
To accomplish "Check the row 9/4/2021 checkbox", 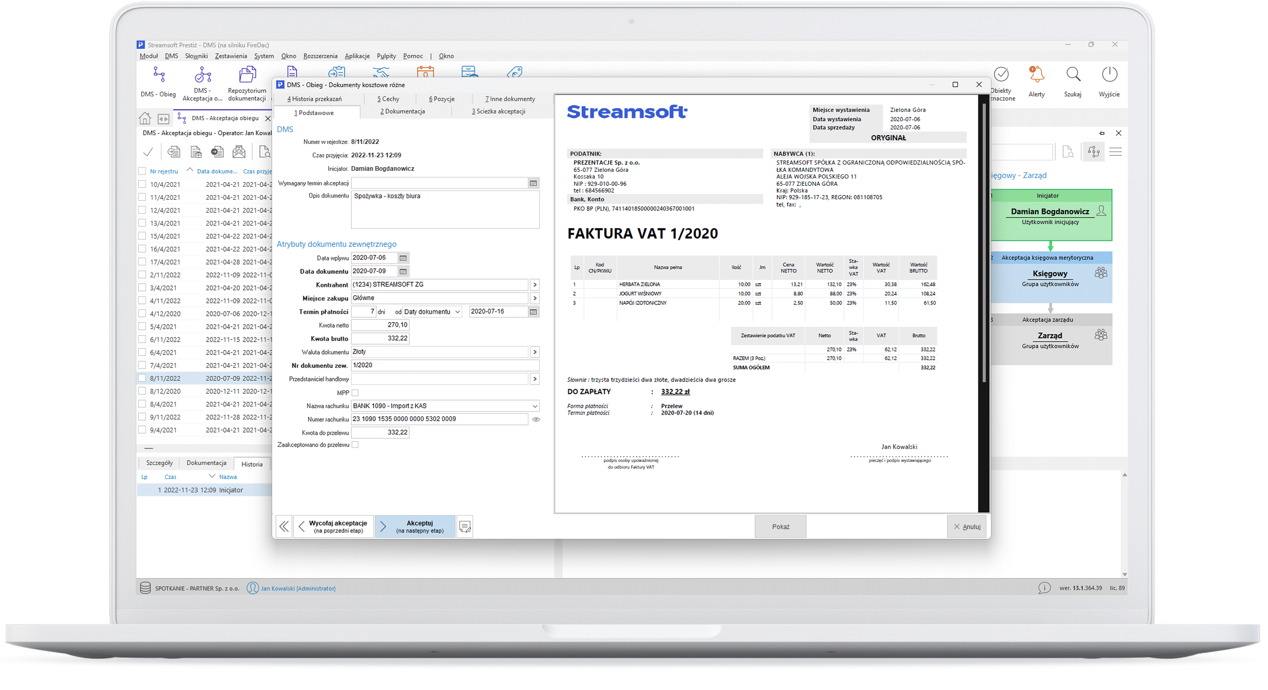I will 142,430.
